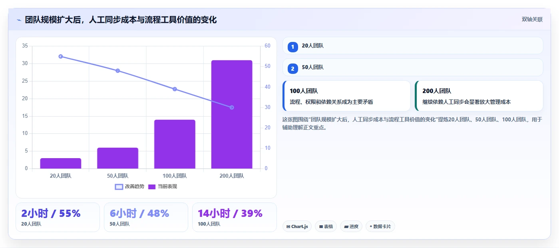Click the x-axis label 20人团队
Viewport: 559px width, 248px height.
click(61, 176)
